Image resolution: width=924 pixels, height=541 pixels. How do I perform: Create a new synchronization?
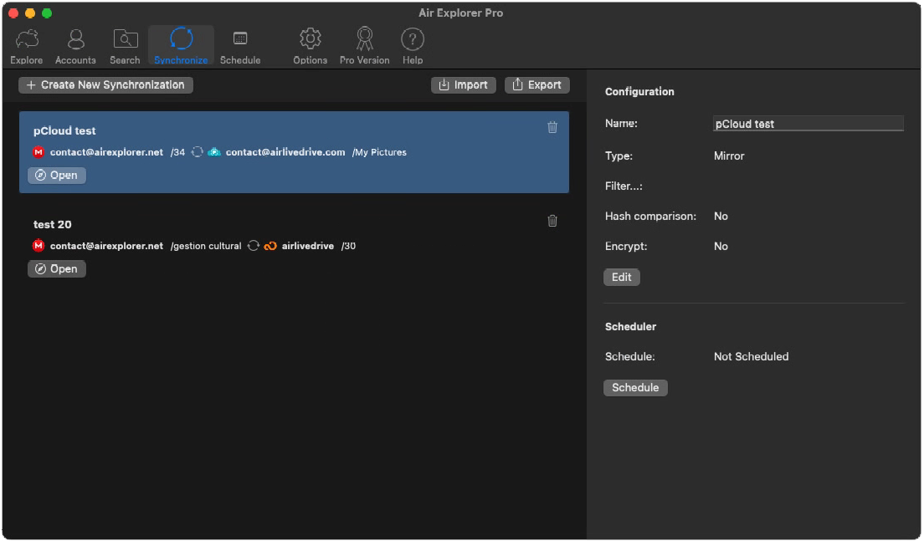105,84
